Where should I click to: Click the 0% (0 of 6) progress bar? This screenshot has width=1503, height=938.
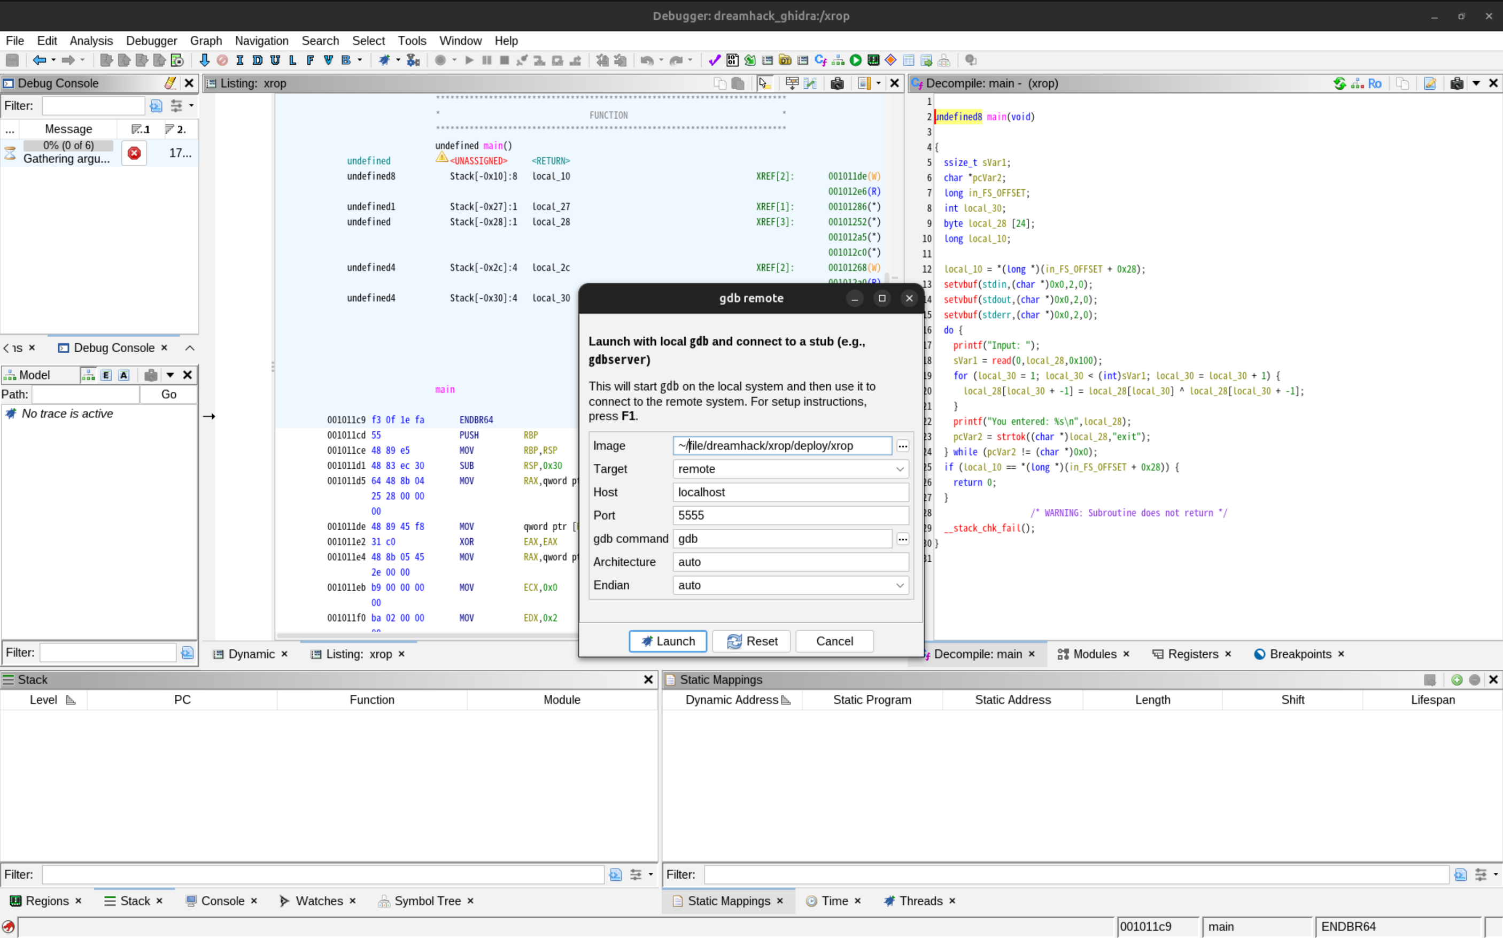tap(68, 145)
